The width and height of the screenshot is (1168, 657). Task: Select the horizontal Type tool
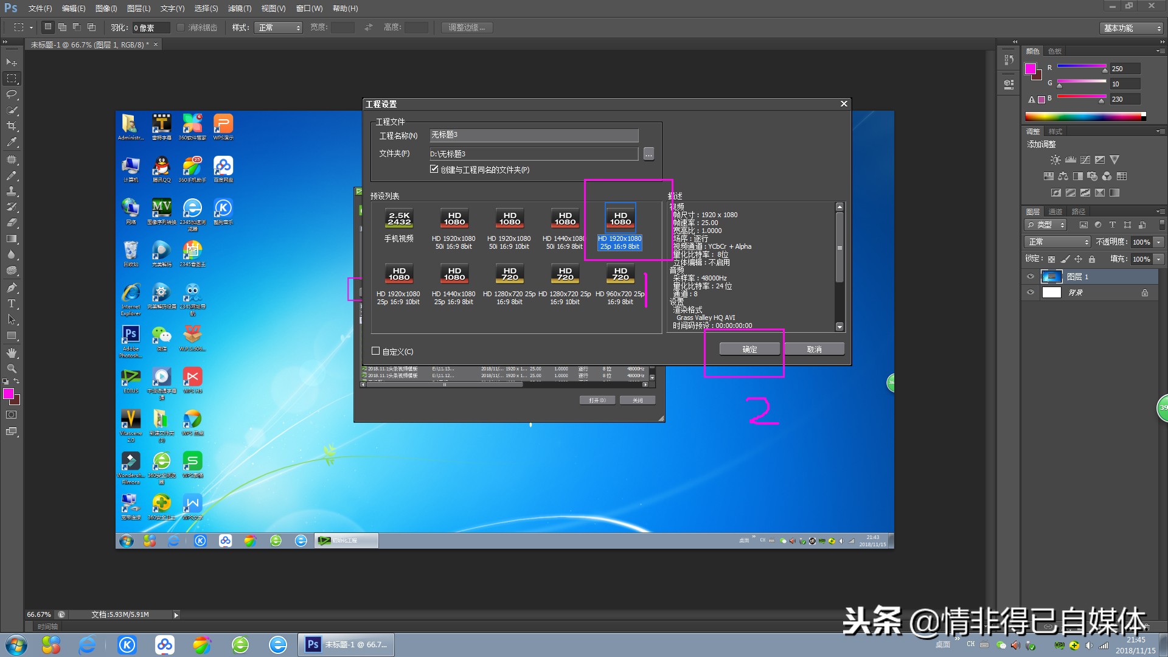tap(12, 304)
